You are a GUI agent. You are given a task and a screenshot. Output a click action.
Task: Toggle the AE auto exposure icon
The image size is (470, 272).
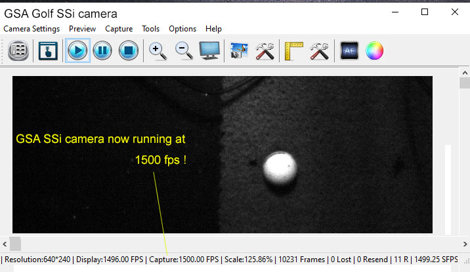tap(349, 50)
